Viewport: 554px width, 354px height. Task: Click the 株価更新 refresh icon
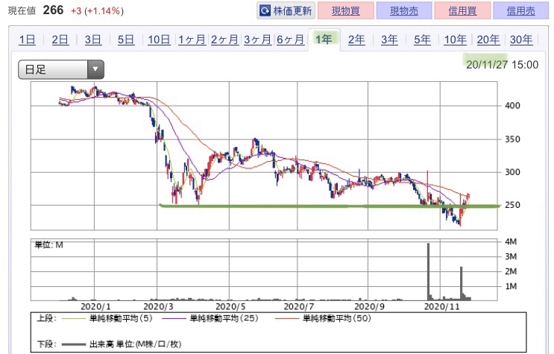pyautogui.click(x=265, y=10)
